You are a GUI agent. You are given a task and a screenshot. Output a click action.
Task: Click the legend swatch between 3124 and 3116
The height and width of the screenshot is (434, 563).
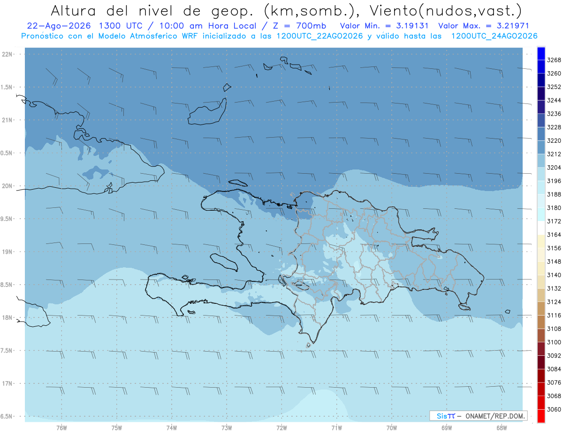pyautogui.click(x=540, y=309)
